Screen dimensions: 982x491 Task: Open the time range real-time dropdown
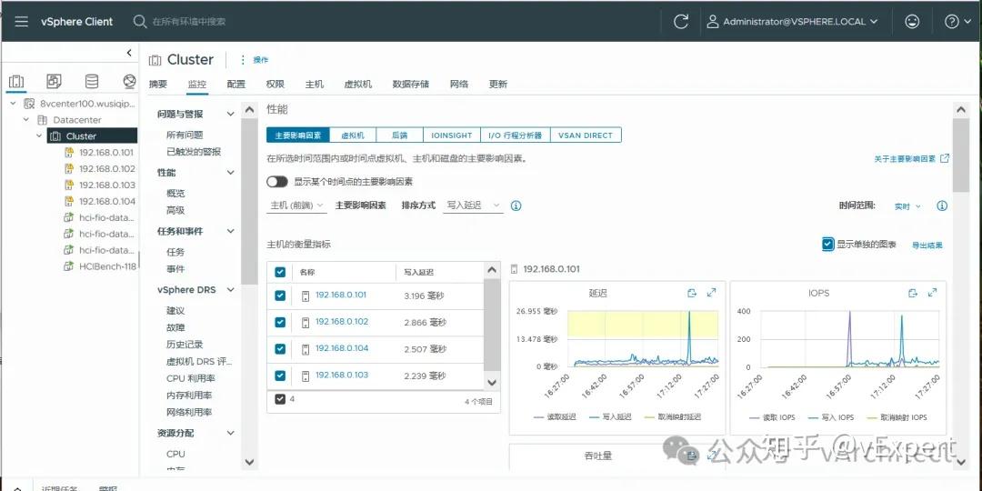coord(907,206)
